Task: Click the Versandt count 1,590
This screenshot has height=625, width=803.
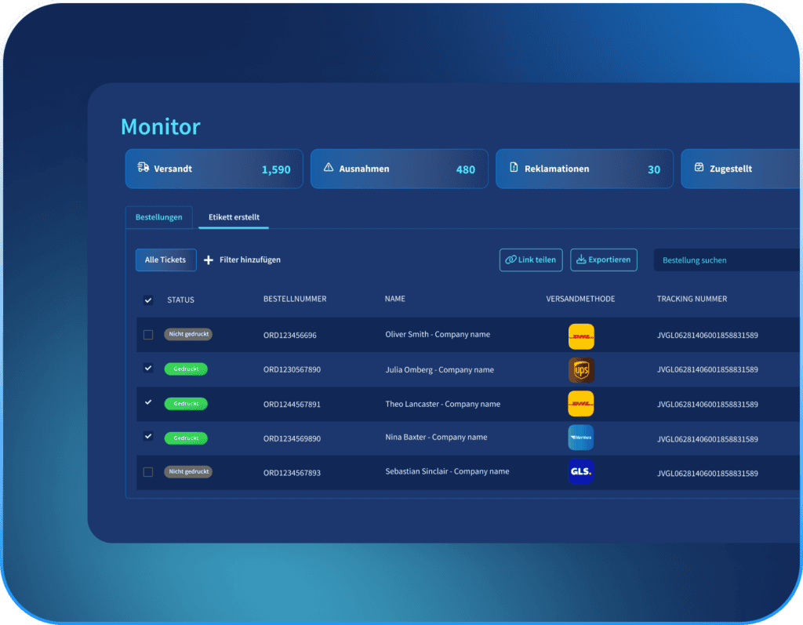Action: (276, 169)
